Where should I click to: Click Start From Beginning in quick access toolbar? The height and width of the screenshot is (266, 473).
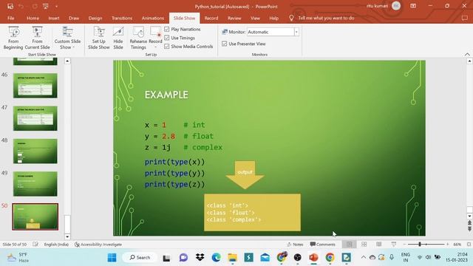(46, 7)
